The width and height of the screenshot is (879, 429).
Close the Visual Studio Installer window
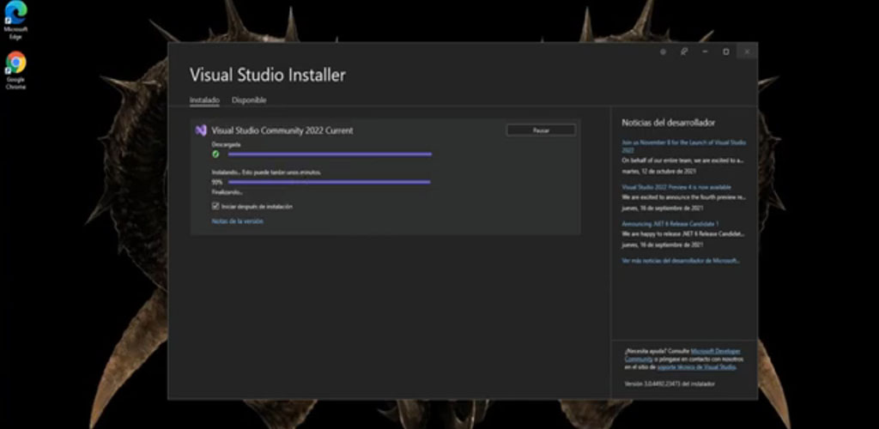click(x=747, y=52)
